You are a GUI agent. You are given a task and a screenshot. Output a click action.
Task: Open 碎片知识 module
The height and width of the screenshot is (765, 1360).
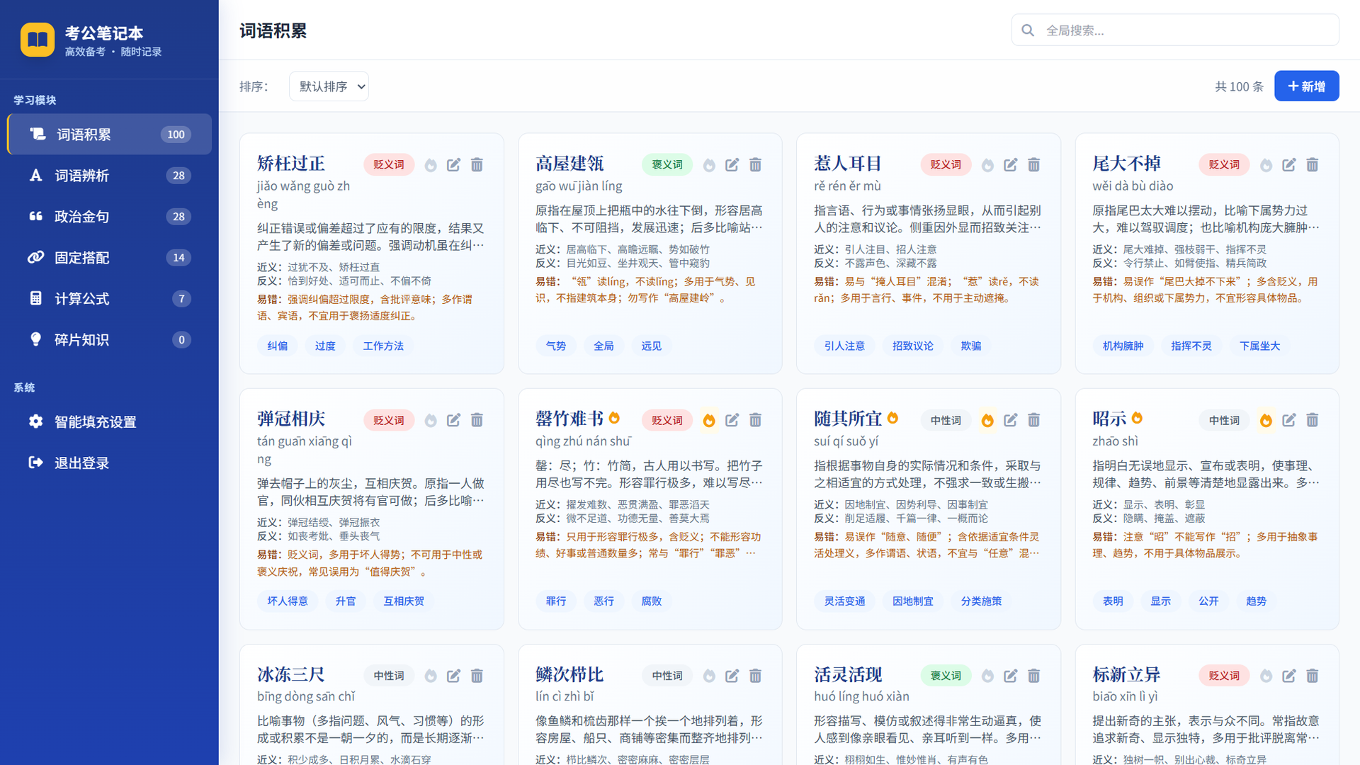pyautogui.click(x=109, y=340)
